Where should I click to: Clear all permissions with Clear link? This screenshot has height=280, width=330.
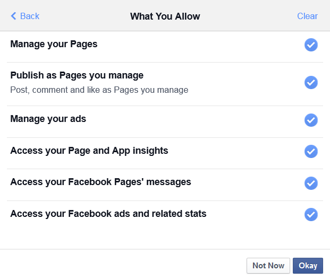click(307, 16)
